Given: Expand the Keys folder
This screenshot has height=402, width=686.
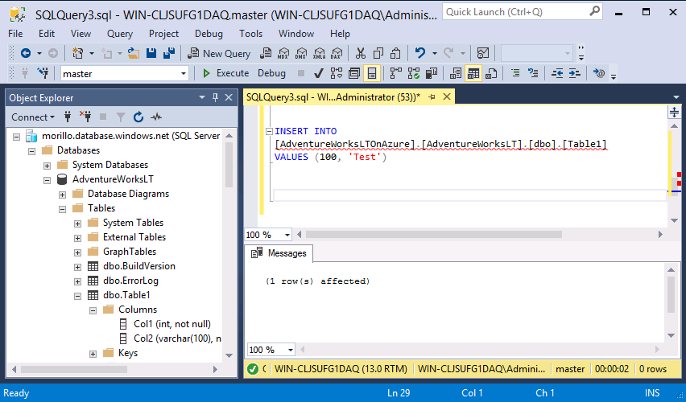Looking at the screenshot, I should click(x=93, y=354).
